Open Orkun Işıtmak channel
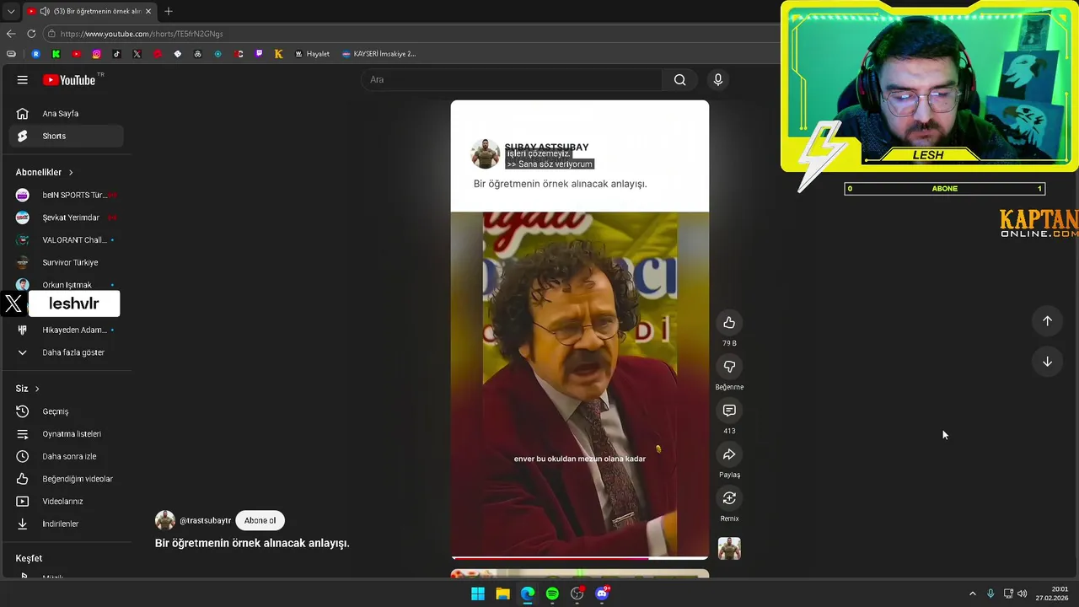 tap(66, 284)
